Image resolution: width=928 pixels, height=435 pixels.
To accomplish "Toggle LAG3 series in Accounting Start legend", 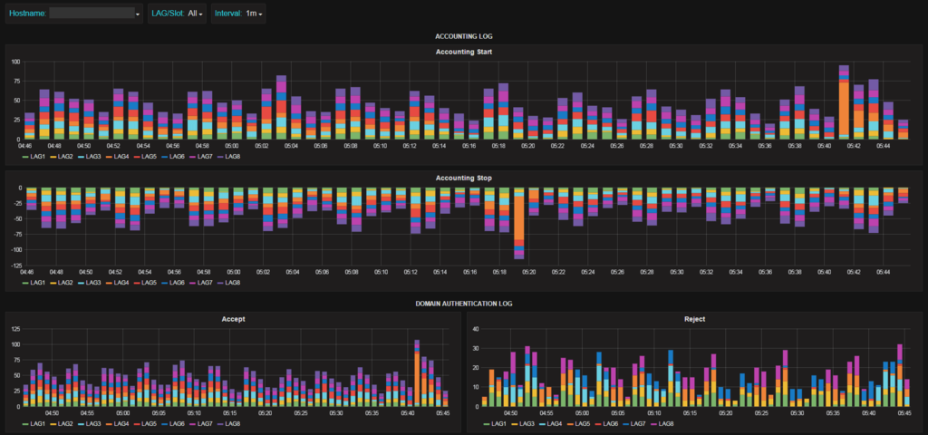I will [x=89, y=156].
